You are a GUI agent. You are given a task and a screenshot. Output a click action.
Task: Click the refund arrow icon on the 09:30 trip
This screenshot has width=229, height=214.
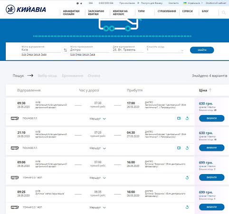tap(187, 118)
